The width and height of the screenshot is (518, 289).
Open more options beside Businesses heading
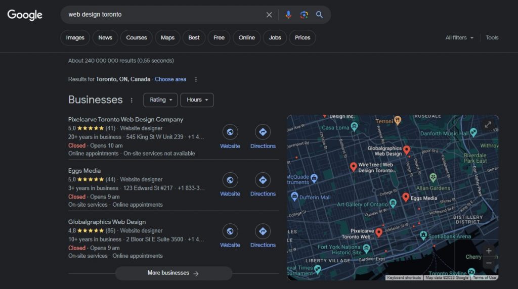pos(132,100)
